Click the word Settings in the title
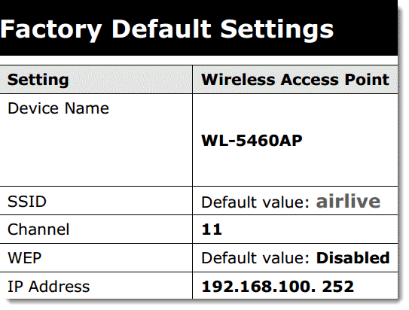Image resolution: width=409 pixels, height=310 pixels. [x=277, y=31]
